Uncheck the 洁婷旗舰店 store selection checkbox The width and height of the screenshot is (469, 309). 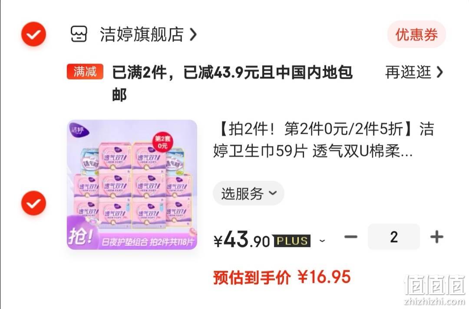point(33,34)
